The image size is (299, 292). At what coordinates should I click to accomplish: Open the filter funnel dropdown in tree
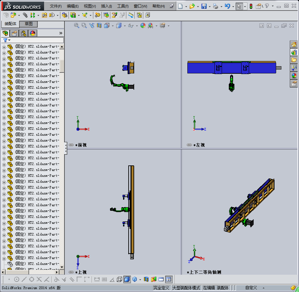tap(7, 40)
